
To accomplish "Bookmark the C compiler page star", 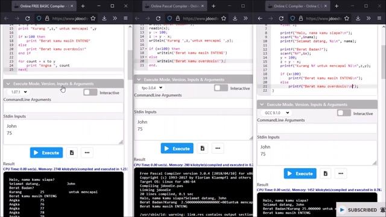I will click(x=347, y=18).
